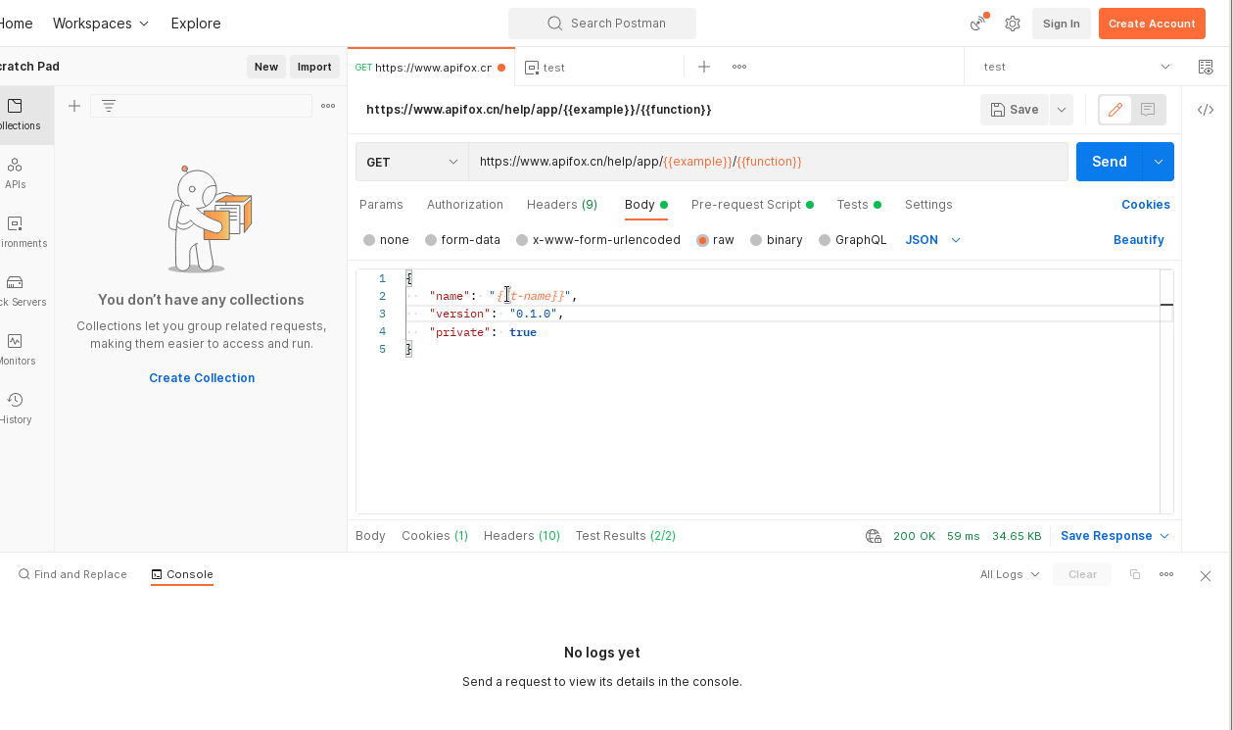The image size is (1233, 730).
Task: Switch to comment mode icon
Action: click(1148, 110)
